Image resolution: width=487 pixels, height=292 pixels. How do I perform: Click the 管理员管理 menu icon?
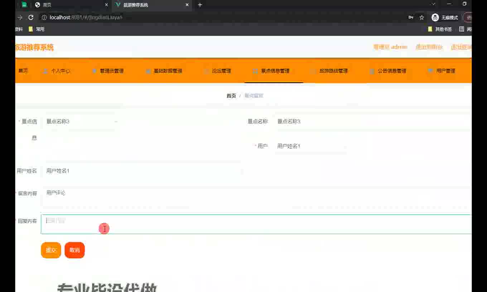click(x=95, y=71)
